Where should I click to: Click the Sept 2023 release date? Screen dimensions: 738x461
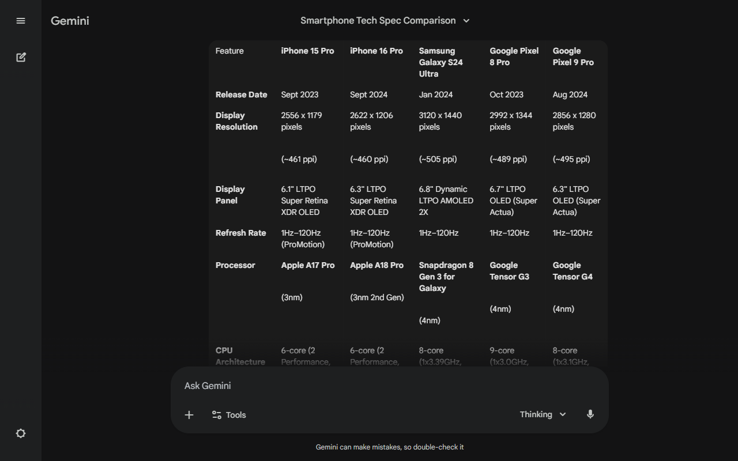pos(300,95)
